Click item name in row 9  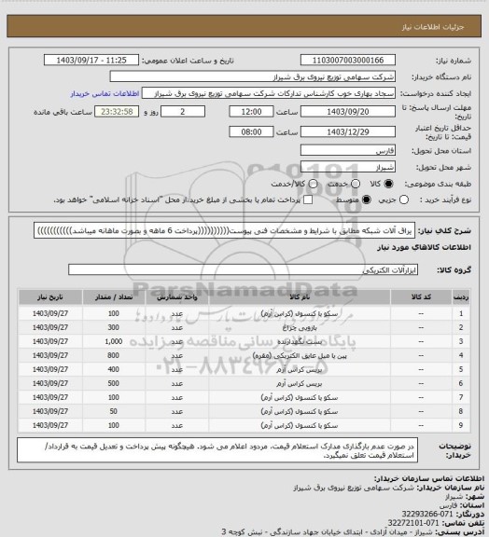click(x=300, y=426)
